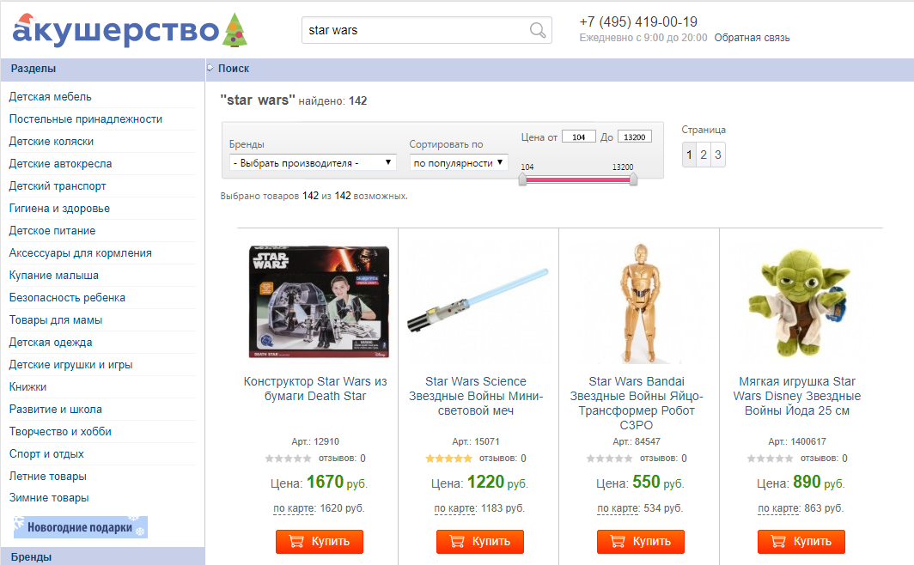
Task: Click the rating stars under Робот C3PO
Action: (609, 459)
